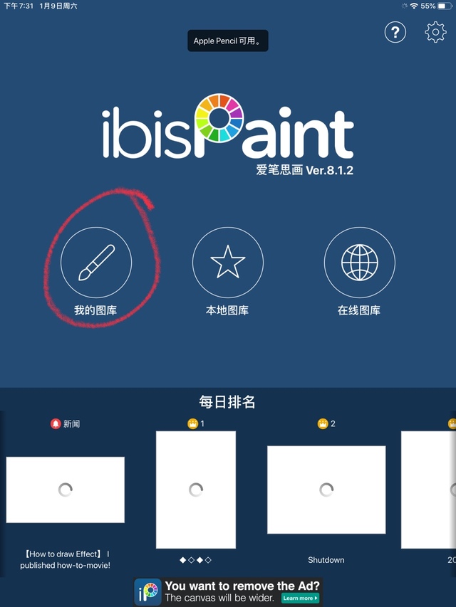Open help question mark icon
This screenshot has width=456, height=607.
tap(395, 32)
